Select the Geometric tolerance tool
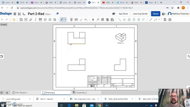This screenshot has height=107, width=190. (76, 20)
